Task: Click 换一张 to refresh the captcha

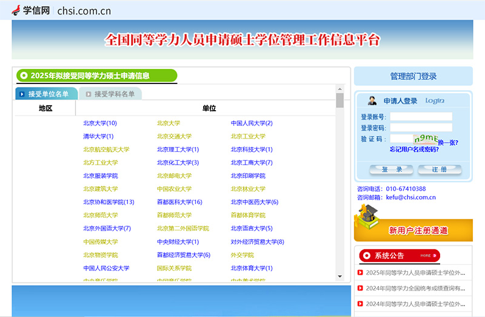Action: pos(447,143)
